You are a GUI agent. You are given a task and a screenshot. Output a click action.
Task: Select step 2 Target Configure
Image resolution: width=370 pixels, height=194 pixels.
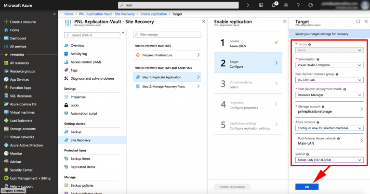(x=248, y=63)
